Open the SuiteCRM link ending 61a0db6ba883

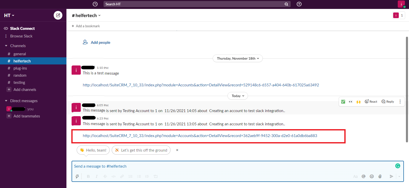click(x=200, y=136)
